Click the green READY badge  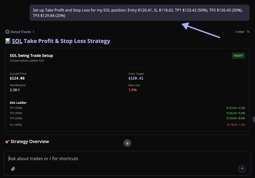pyautogui.click(x=238, y=56)
